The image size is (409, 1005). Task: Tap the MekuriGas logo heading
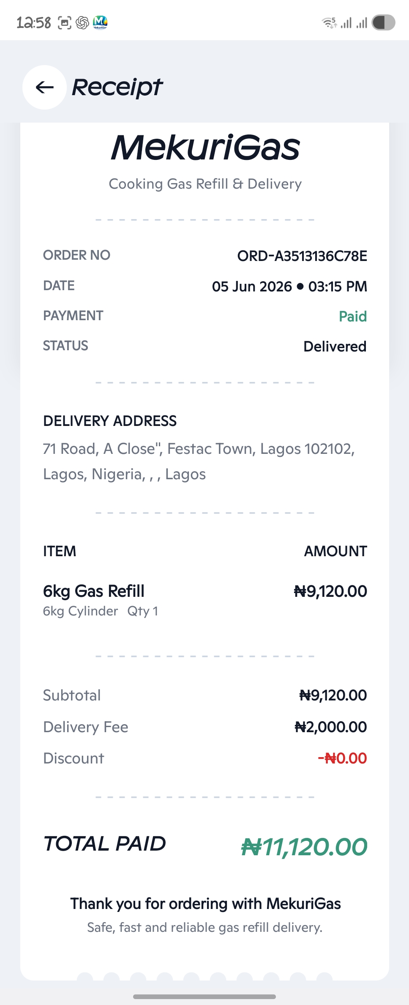click(205, 148)
